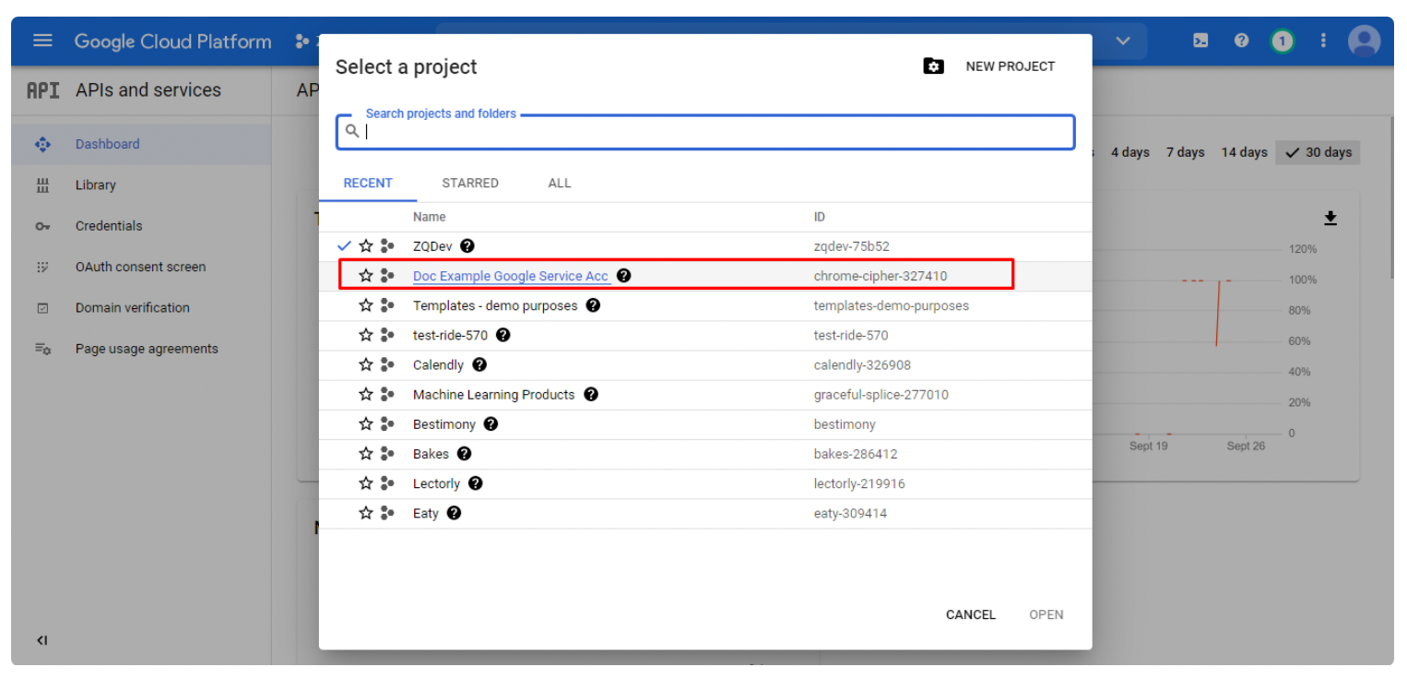Click the ID zqdev-75b52
Viewport: 1407px width, 679px height.
click(852, 246)
